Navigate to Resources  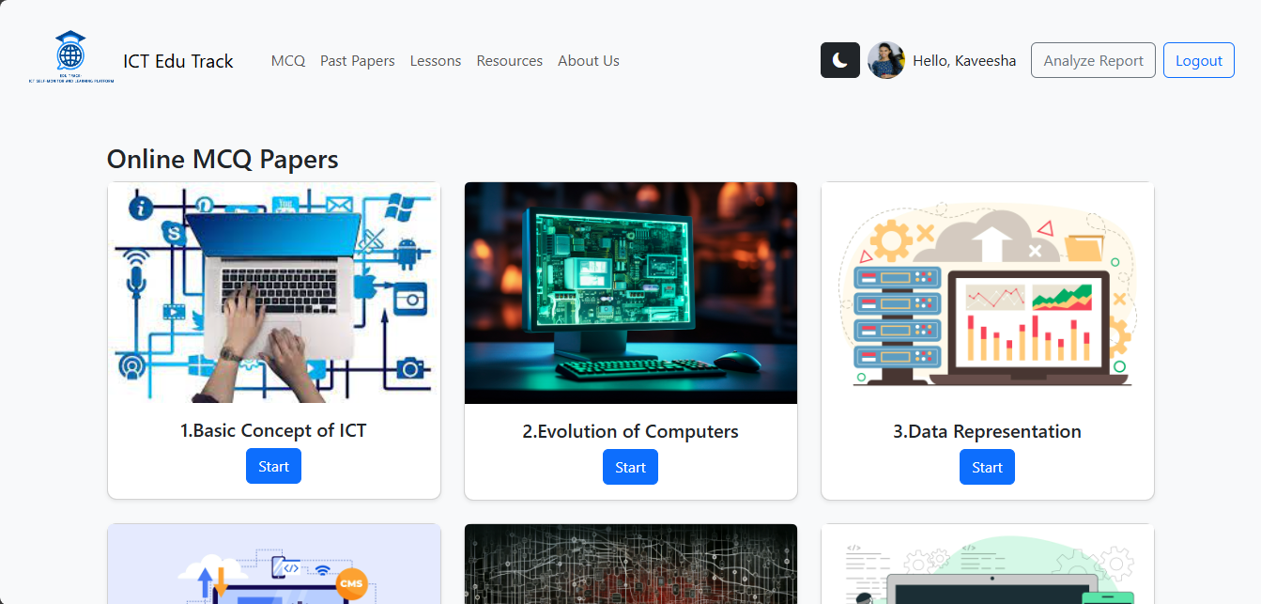[x=510, y=61]
